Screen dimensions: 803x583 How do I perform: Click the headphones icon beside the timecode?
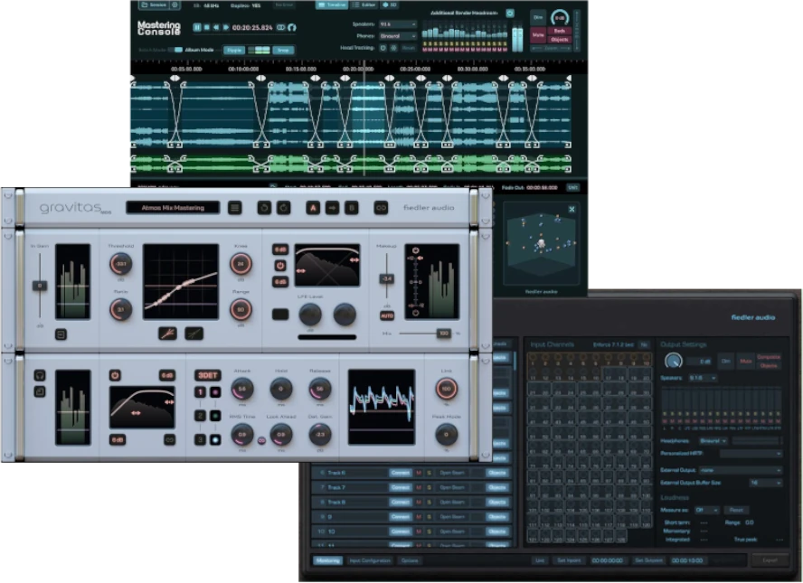click(291, 28)
